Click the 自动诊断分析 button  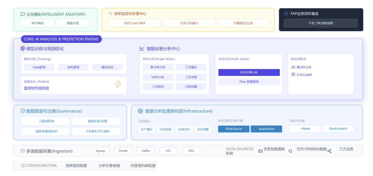click(x=249, y=72)
